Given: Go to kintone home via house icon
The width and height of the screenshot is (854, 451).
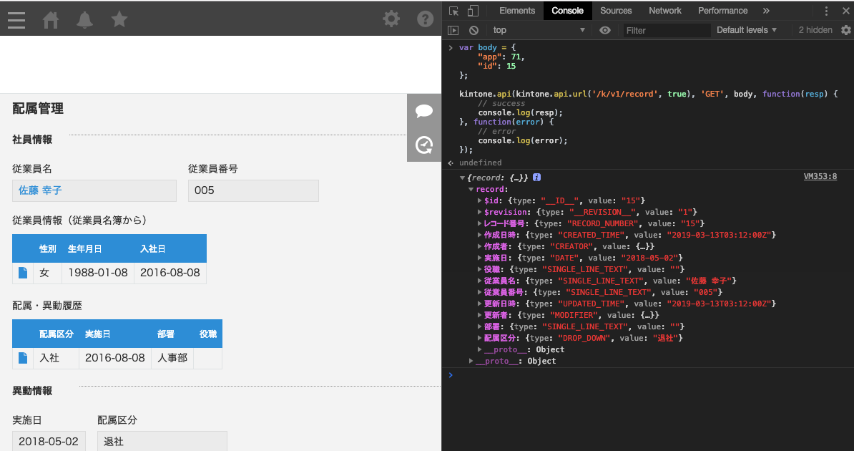Looking at the screenshot, I should [x=51, y=19].
